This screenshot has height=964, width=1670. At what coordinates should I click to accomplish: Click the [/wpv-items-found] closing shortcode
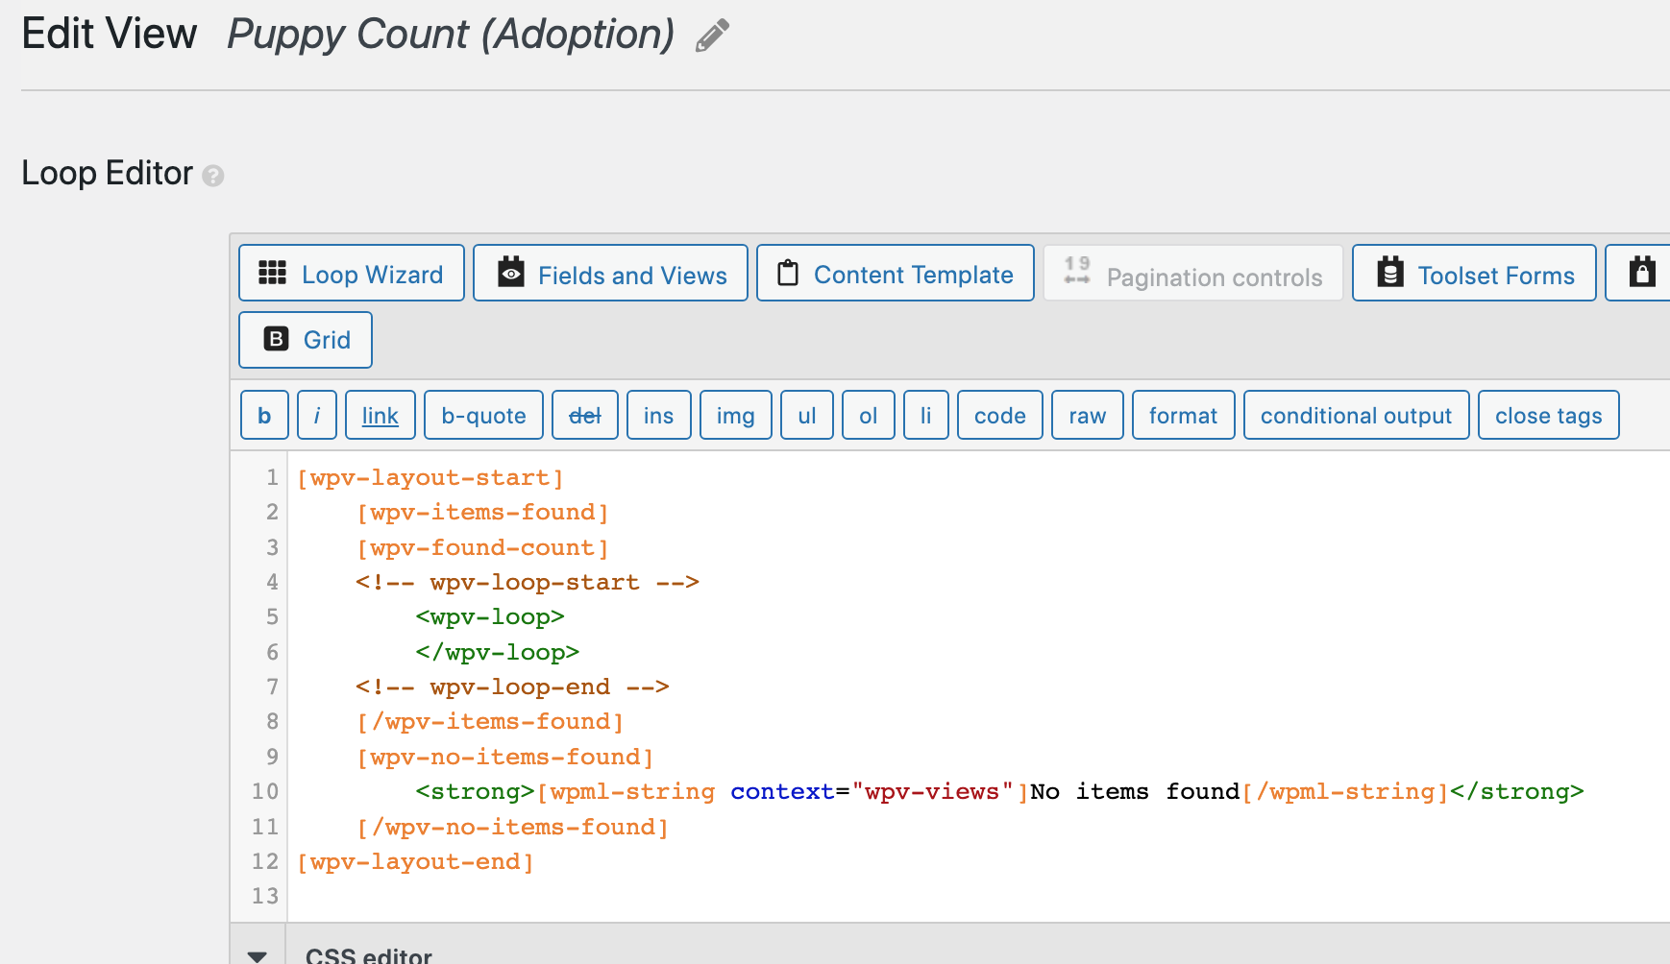490,722
